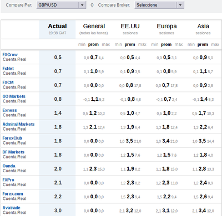Open the Compare Broker Seleccione dropdown
This screenshot has height=216, width=222.
[159, 5]
